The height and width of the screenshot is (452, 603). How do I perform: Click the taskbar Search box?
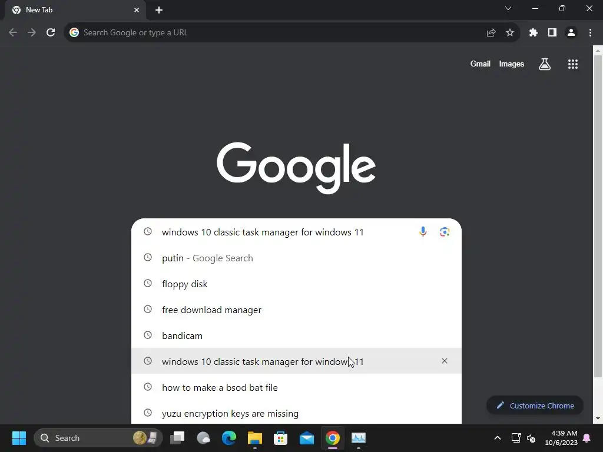pyautogui.click(x=98, y=438)
